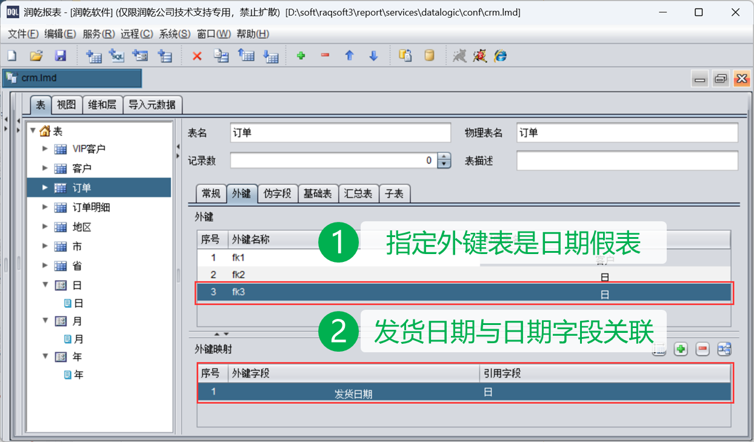Select the fk3 foreign key row
The width and height of the screenshot is (754, 442).
[x=464, y=293]
